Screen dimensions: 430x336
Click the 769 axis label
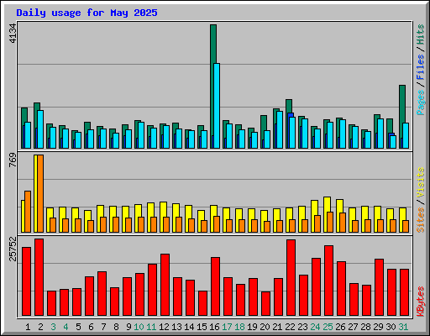(13, 160)
